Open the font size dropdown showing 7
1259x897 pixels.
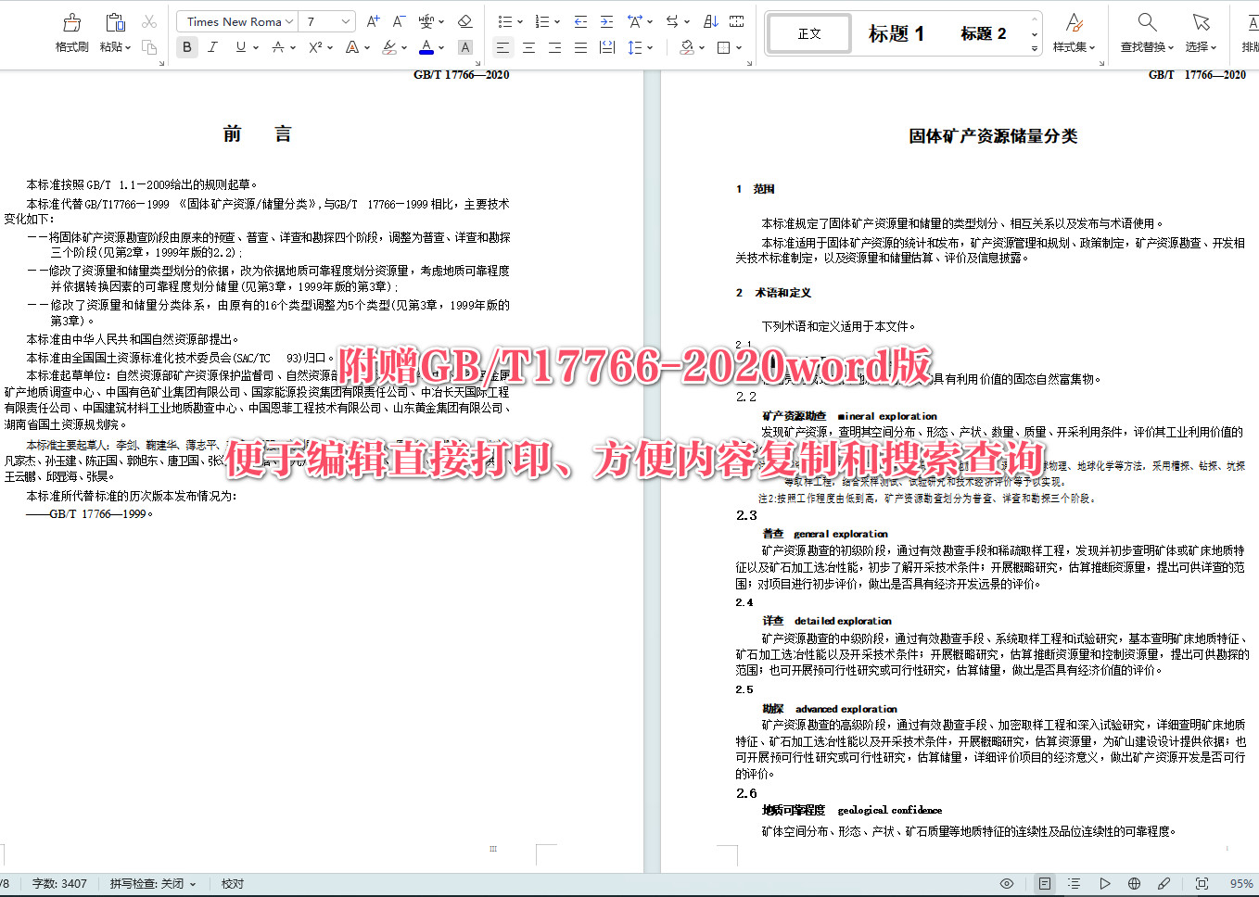click(x=326, y=20)
